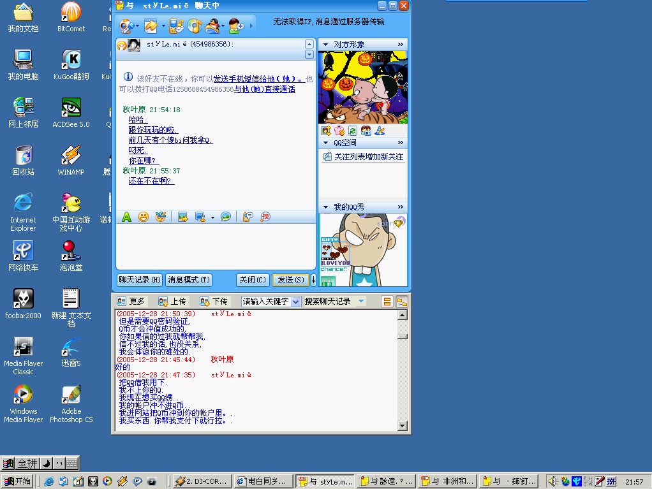Viewport: 652px width, 489px height.
Task: Click the music CD icon in toolbar
Action: click(195, 26)
